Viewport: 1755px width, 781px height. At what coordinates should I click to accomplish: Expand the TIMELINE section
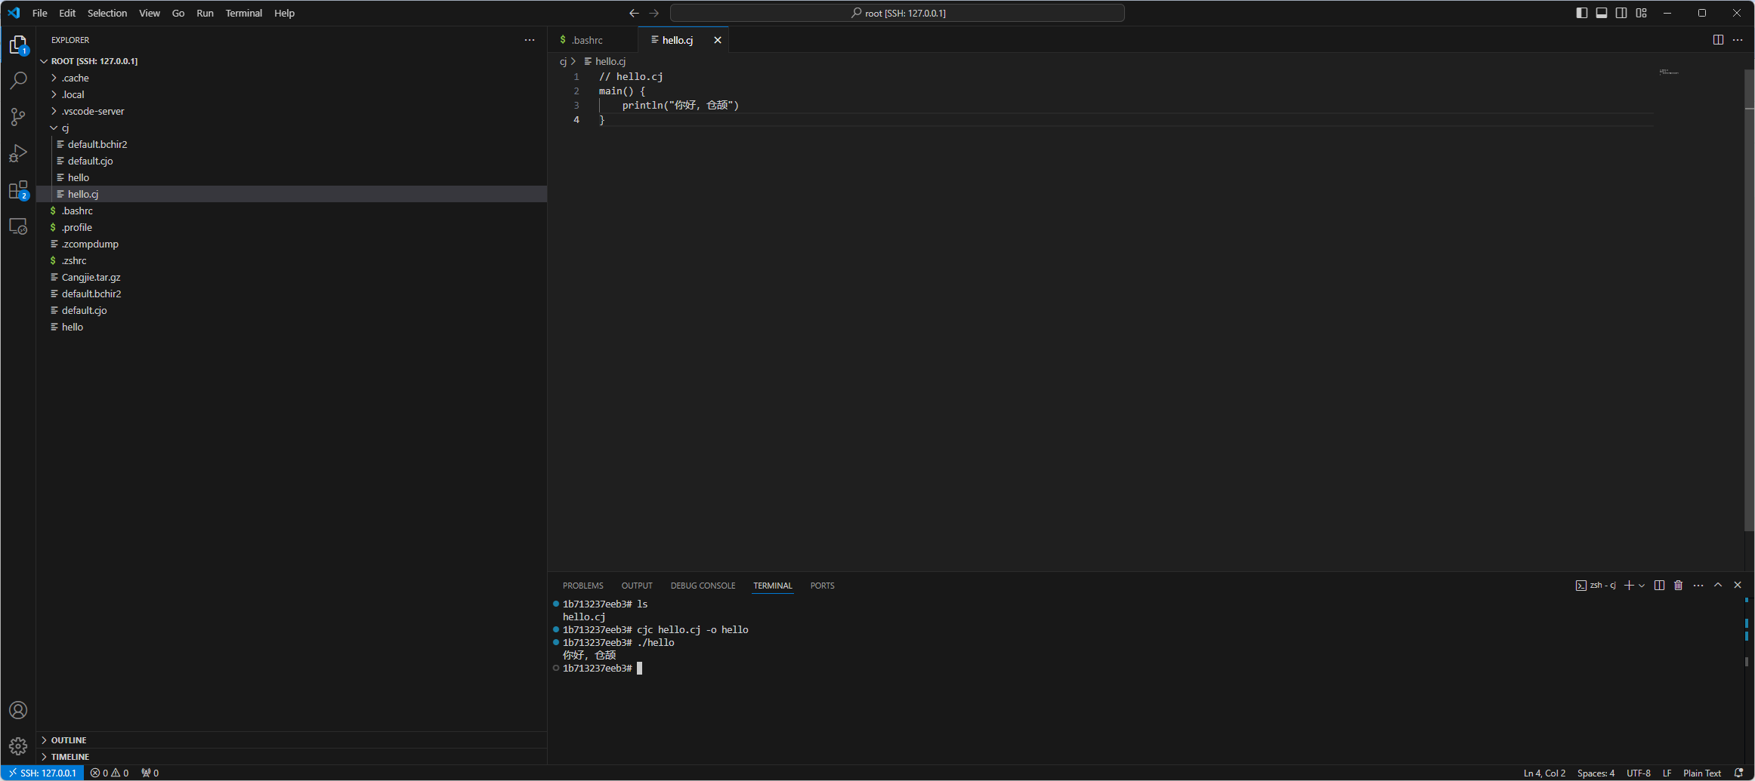pos(292,757)
